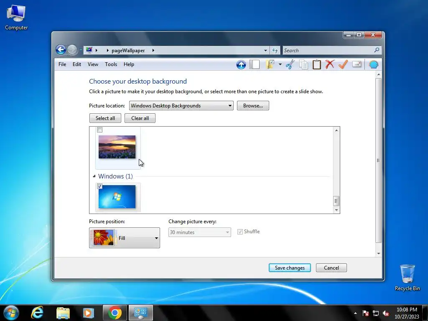Image resolution: width=428 pixels, height=321 pixels.
Task: Open the View menu
Action: pyautogui.click(x=93, y=64)
